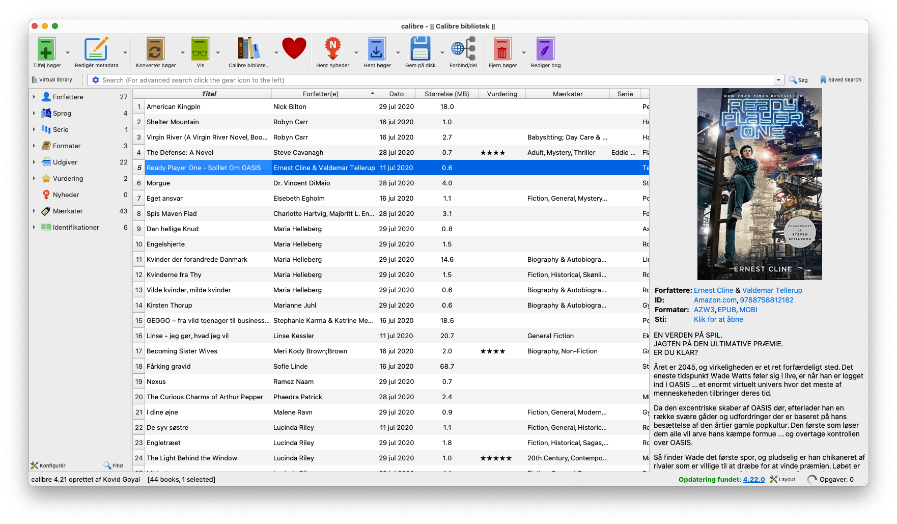Open dropdown arrow next to Gem på disk
The width and height of the screenshot is (897, 524).
click(x=442, y=52)
